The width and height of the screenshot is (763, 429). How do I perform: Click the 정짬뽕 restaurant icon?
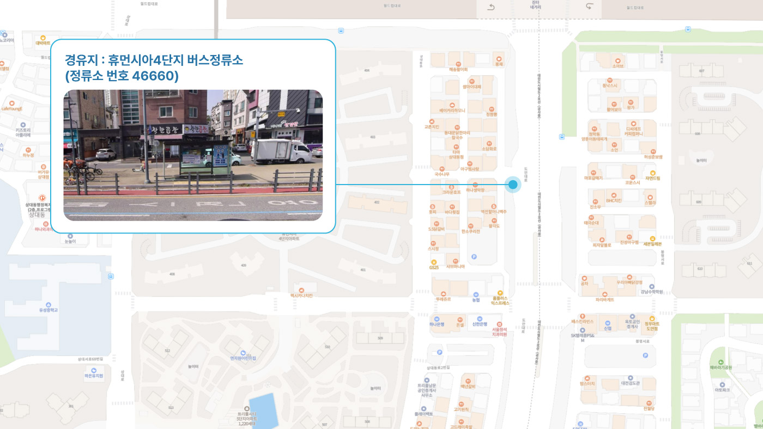pos(492,108)
